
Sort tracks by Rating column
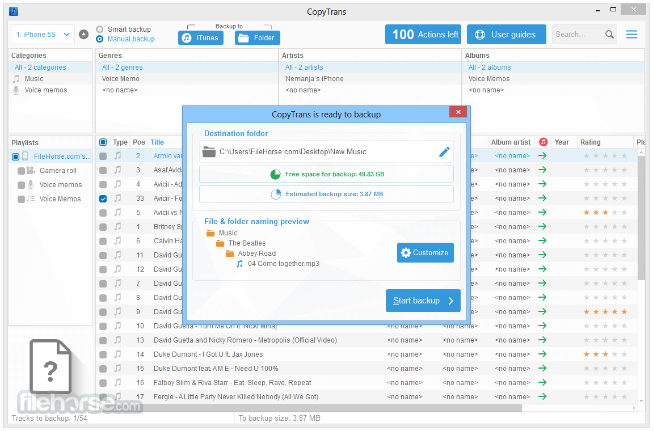[590, 142]
